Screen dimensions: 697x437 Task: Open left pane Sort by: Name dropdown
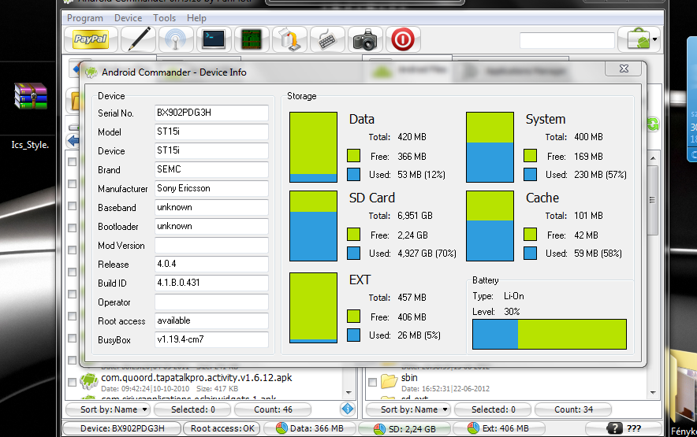point(108,409)
